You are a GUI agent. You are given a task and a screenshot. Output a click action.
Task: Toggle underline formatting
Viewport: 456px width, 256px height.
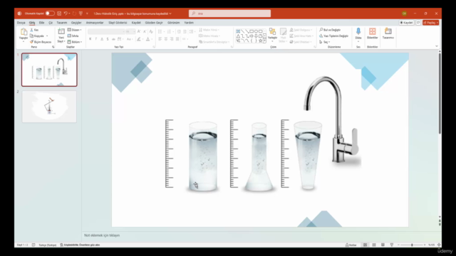click(102, 39)
